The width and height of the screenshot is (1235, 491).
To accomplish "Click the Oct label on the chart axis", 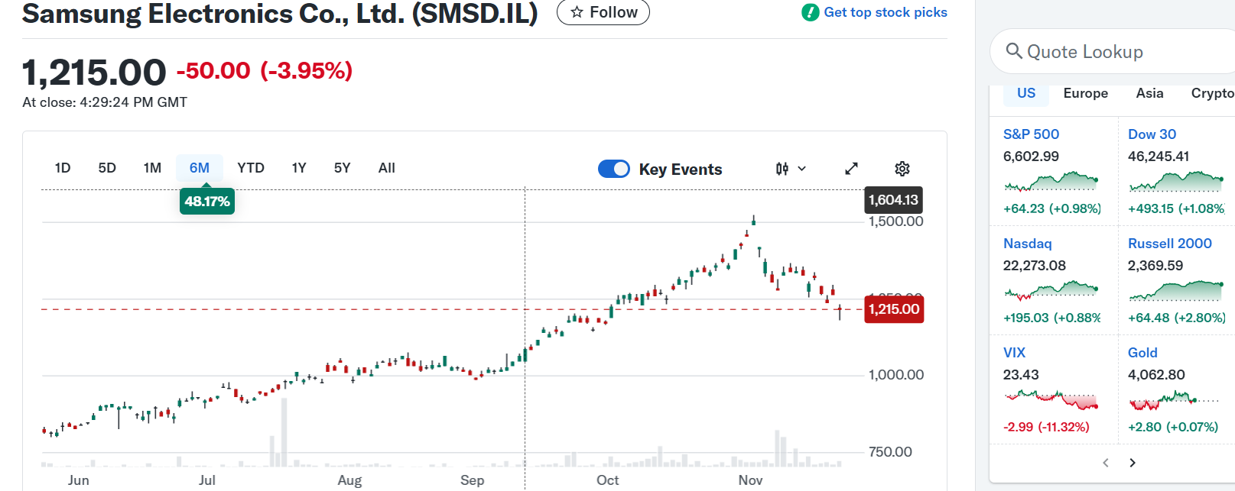I will coord(607,480).
